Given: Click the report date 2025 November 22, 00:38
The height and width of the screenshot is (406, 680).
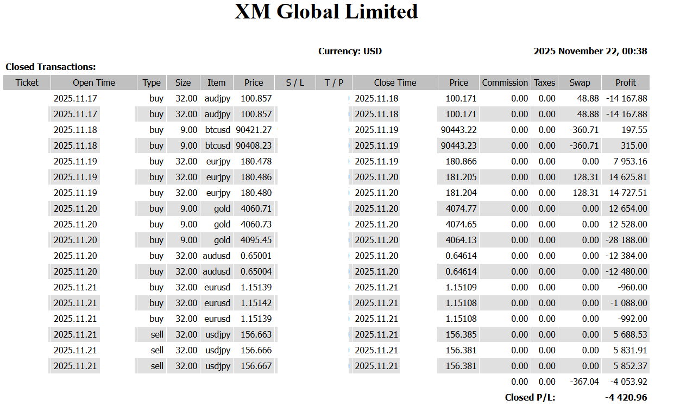Looking at the screenshot, I should [x=590, y=51].
